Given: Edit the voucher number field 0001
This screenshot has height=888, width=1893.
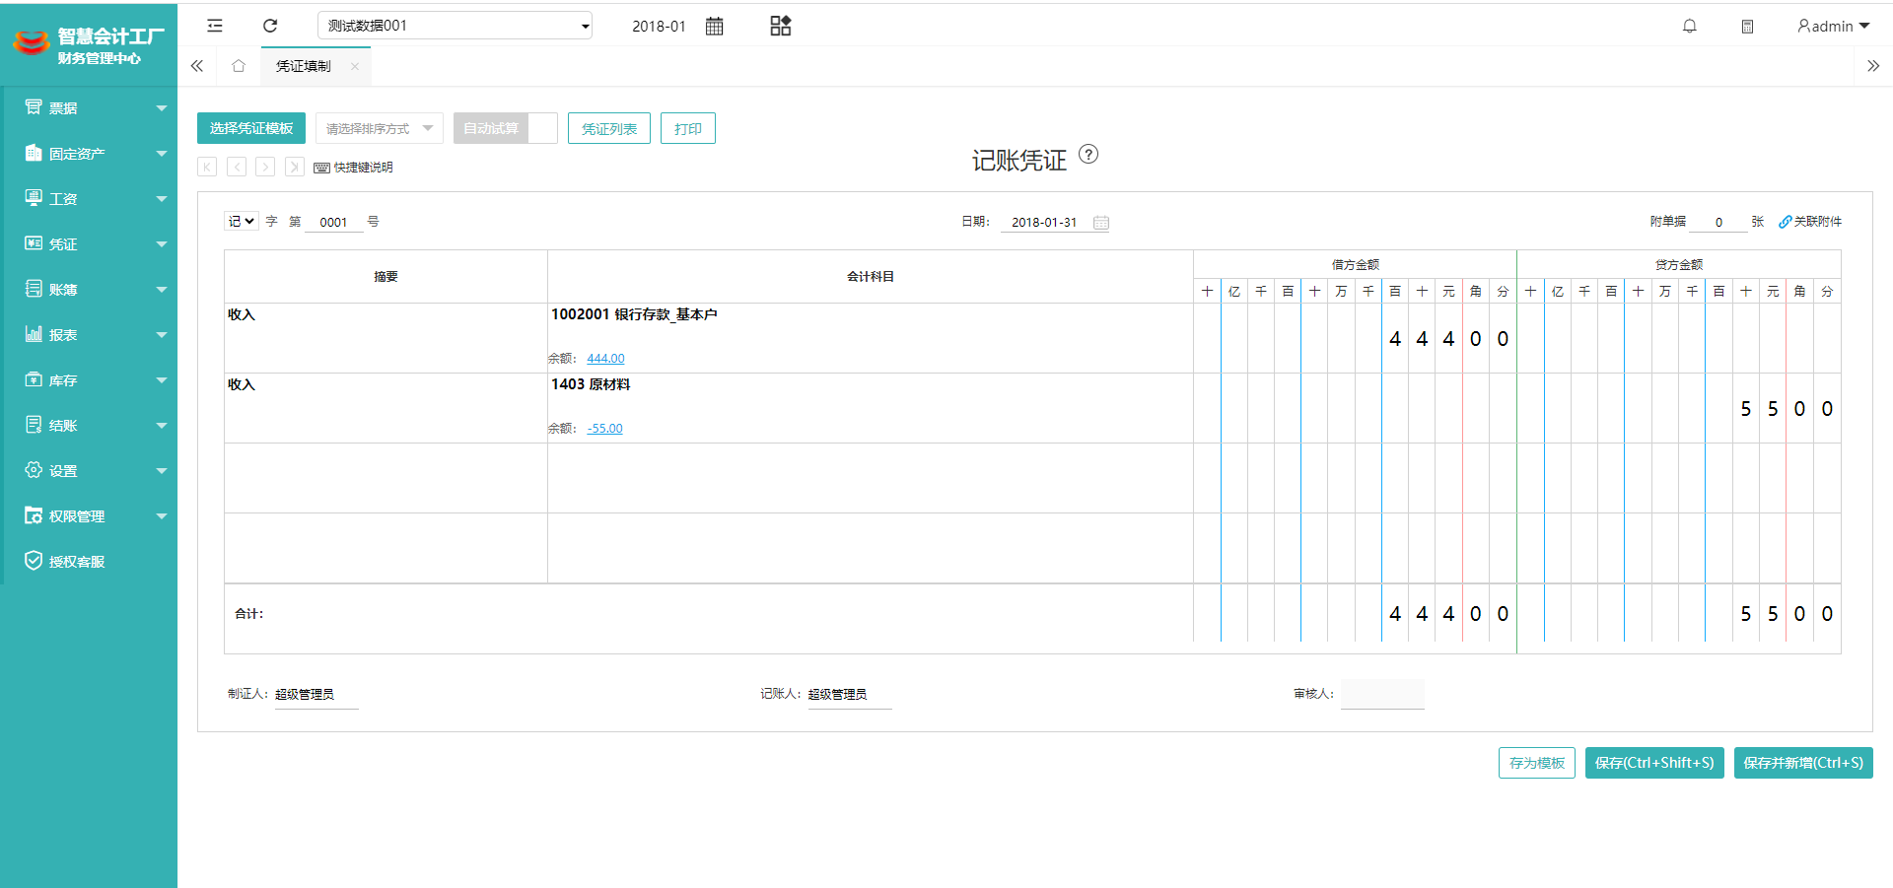Looking at the screenshot, I should tap(334, 223).
